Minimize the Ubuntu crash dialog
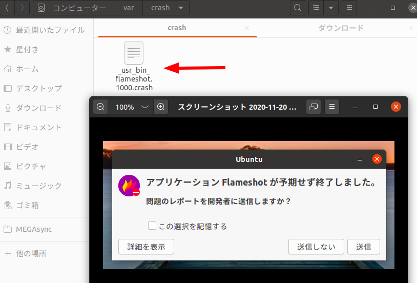The image size is (417, 283). pos(360,159)
